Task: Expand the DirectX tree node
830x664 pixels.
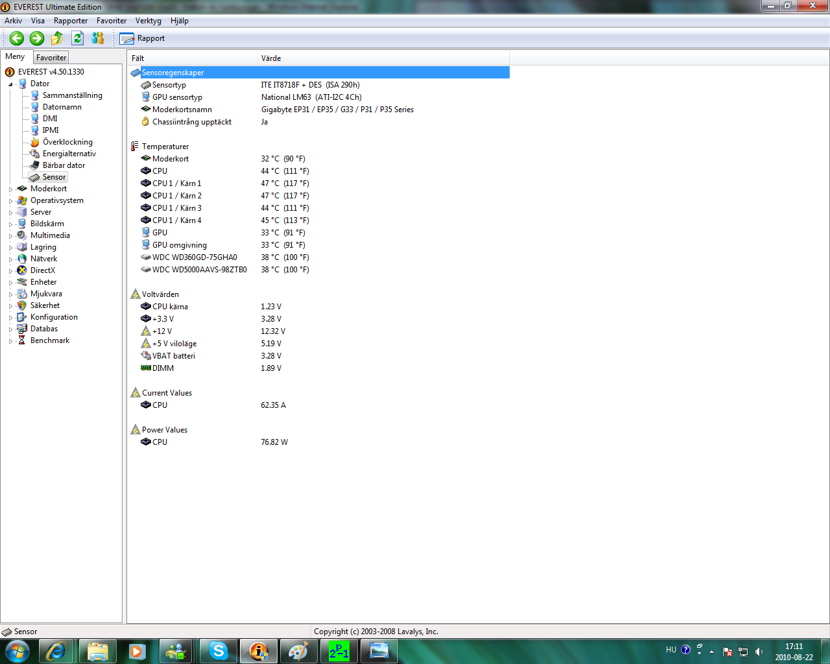Action: (x=10, y=271)
